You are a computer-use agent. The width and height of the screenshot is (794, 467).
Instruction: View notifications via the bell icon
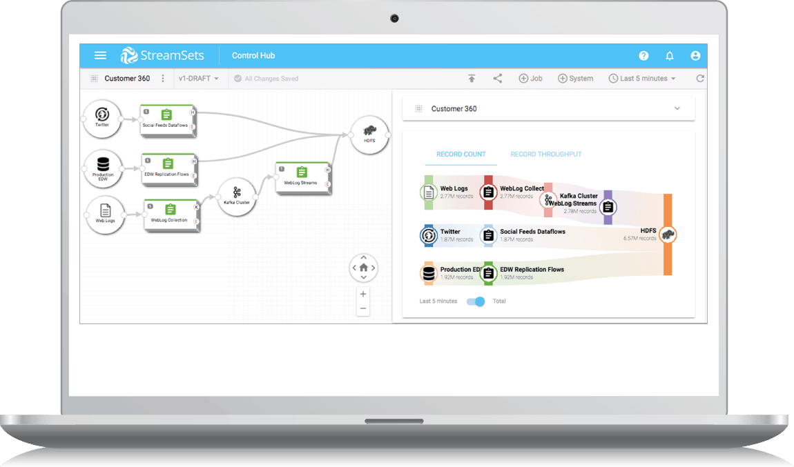click(x=670, y=56)
